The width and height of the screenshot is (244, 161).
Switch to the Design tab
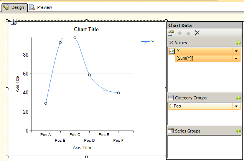pyautogui.click(x=14, y=7)
